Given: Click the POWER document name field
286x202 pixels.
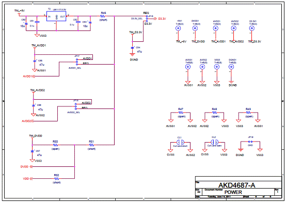Looking at the screenshot, I should [x=233, y=192].
